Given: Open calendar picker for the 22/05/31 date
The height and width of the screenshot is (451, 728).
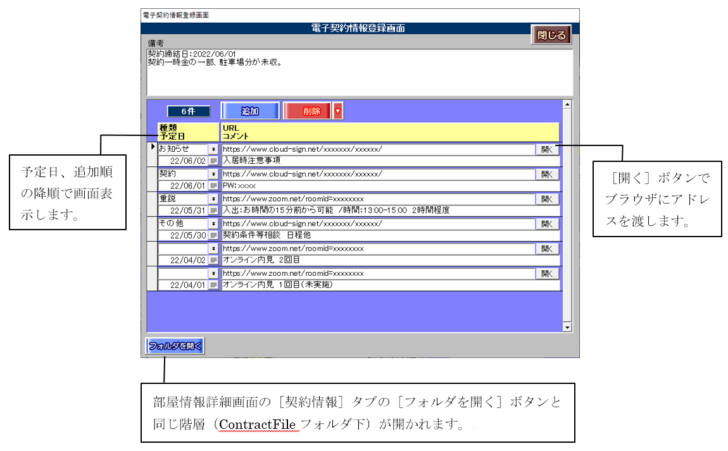Looking at the screenshot, I should (213, 210).
